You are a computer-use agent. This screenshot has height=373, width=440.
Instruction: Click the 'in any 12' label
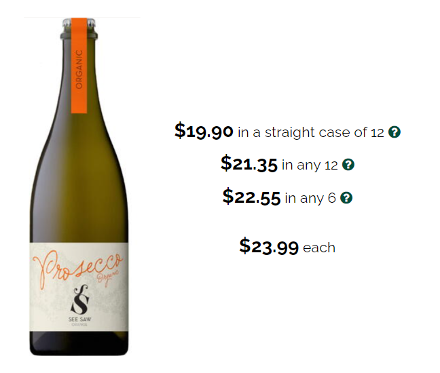click(x=310, y=165)
